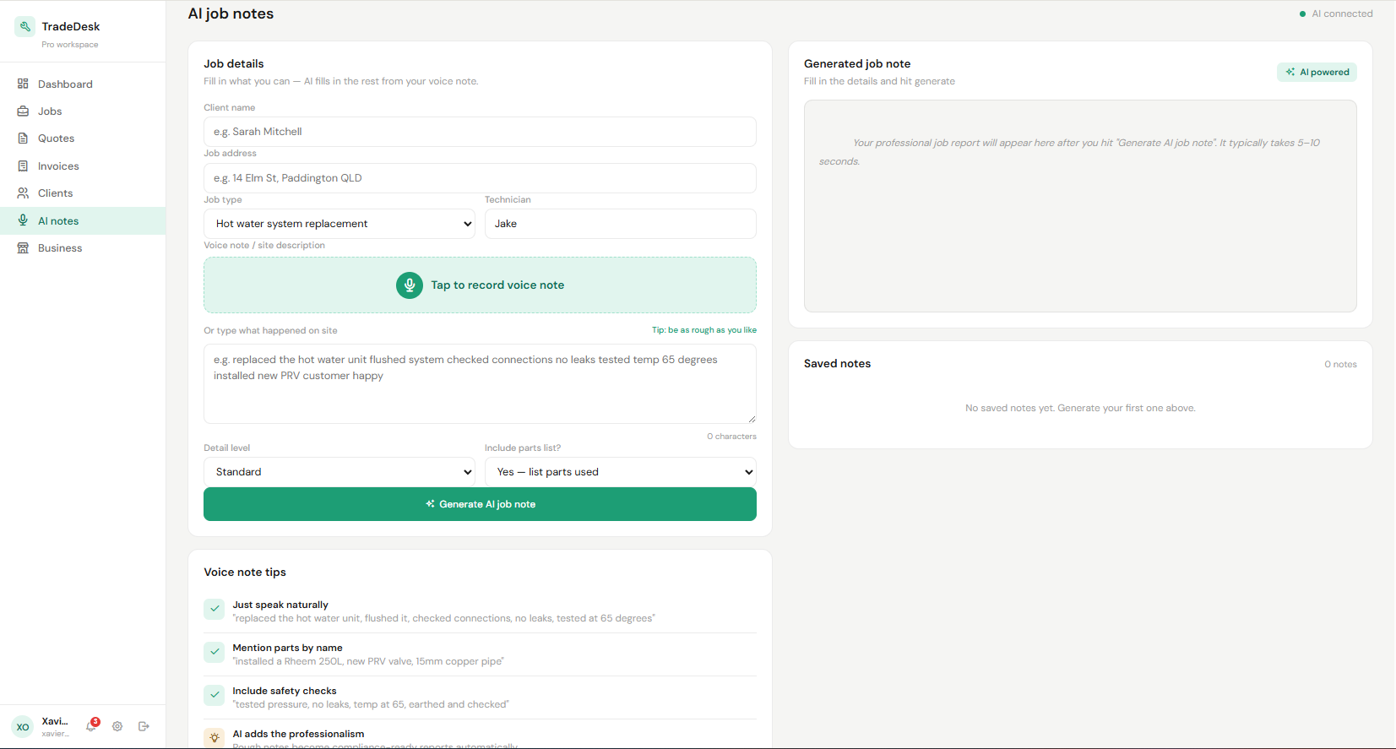Click the green microphone record icon

410,285
